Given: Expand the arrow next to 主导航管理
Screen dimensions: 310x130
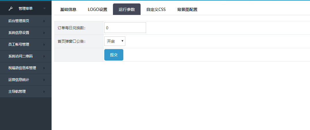Looking at the screenshot, I should tap(44, 92).
